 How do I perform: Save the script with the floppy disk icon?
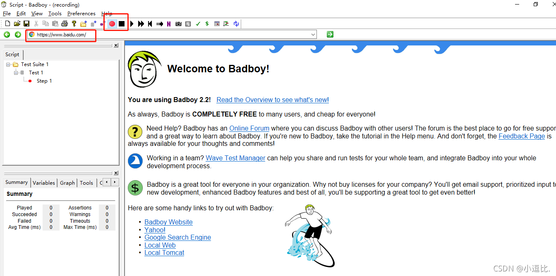pyautogui.click(x=26, y=24)
